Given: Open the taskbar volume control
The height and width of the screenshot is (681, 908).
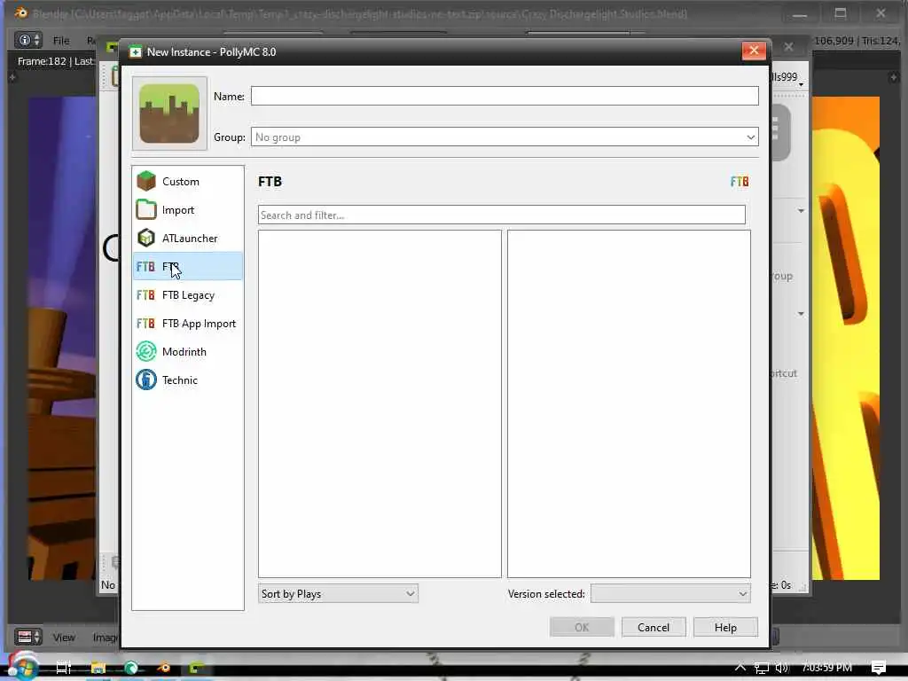Looking at the screenshot, I should tap(782, 668).
